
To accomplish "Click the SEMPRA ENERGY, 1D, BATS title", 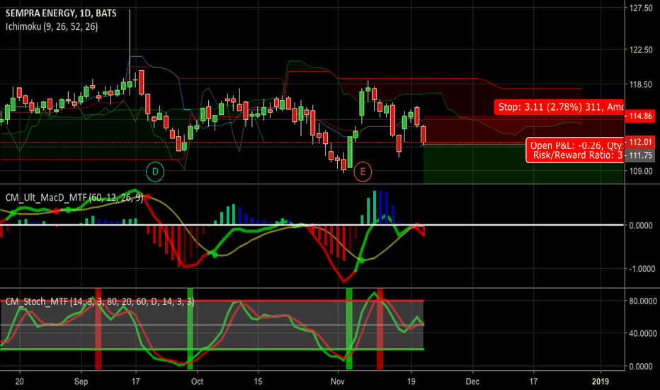I will click(x=61, y=13).
